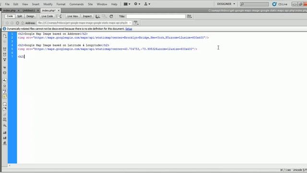Image resolution: width=307 pixels, height=173 pixels.
Task: Click the Apply Comment icon
Action: (x=5, y=104)
